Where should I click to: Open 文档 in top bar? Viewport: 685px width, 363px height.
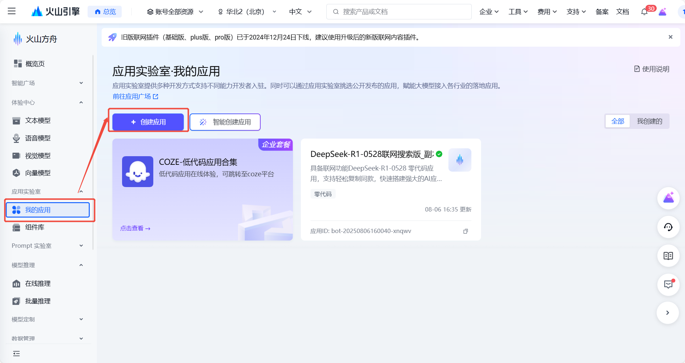point(623,12)
